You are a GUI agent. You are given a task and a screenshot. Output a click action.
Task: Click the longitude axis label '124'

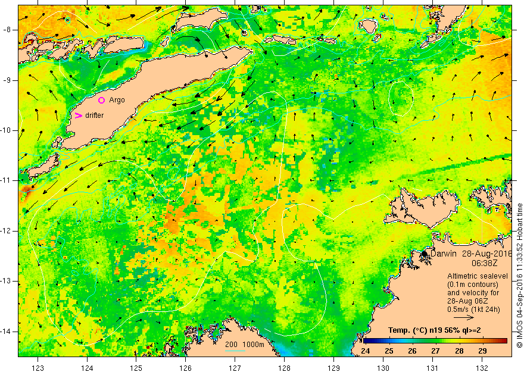[x=87, y=368]
